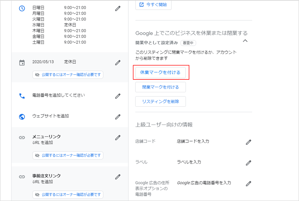Click the 休業マークを付ける button
This screenshot has height=201, width=299.
coord(160,72)
